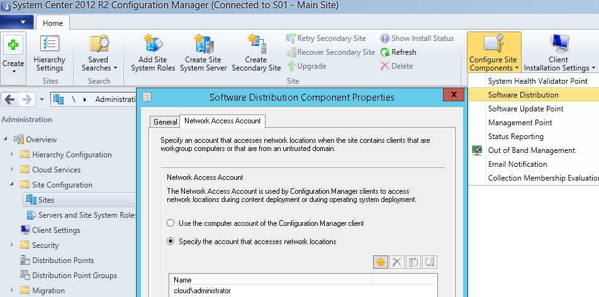The image size is (599, 297).
Task: Click the forward navigation arrow
Action: (26, 100)
